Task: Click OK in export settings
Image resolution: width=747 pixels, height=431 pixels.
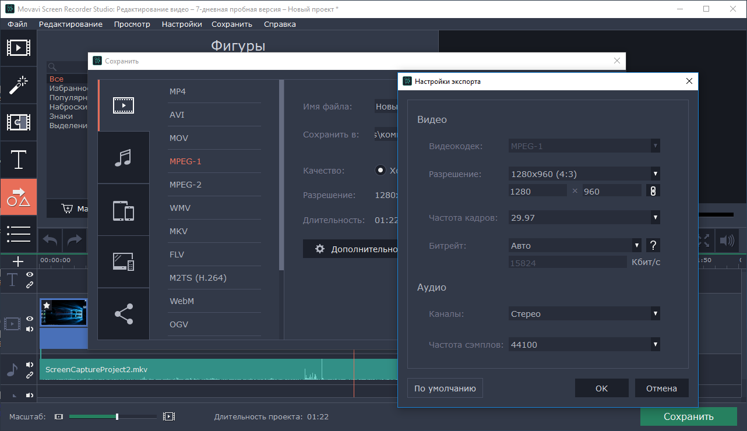Action: [602, 388]
